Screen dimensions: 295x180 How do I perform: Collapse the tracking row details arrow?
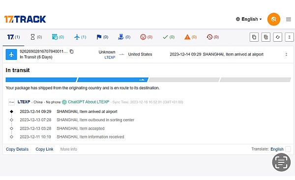click(x=286, y=54)
